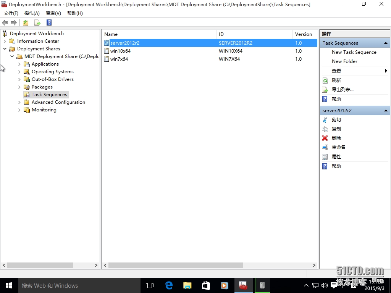Click the Windows Start button
Screen dimensions: 391x293
pos(9,285)
